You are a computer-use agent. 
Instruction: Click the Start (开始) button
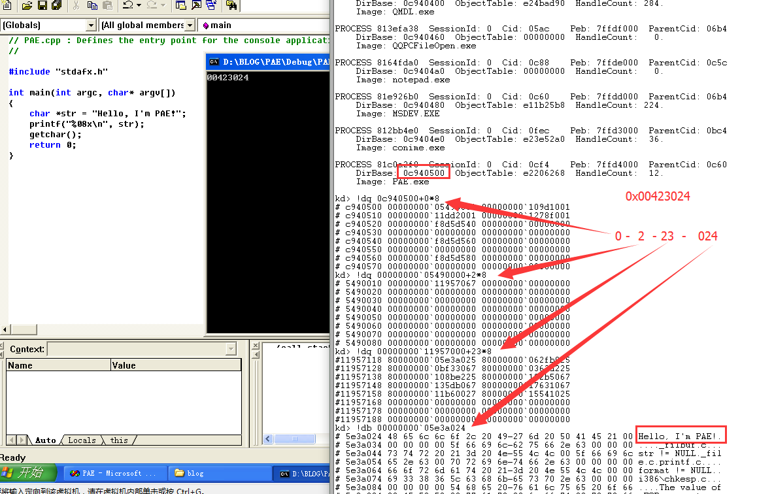coord(29,473)
